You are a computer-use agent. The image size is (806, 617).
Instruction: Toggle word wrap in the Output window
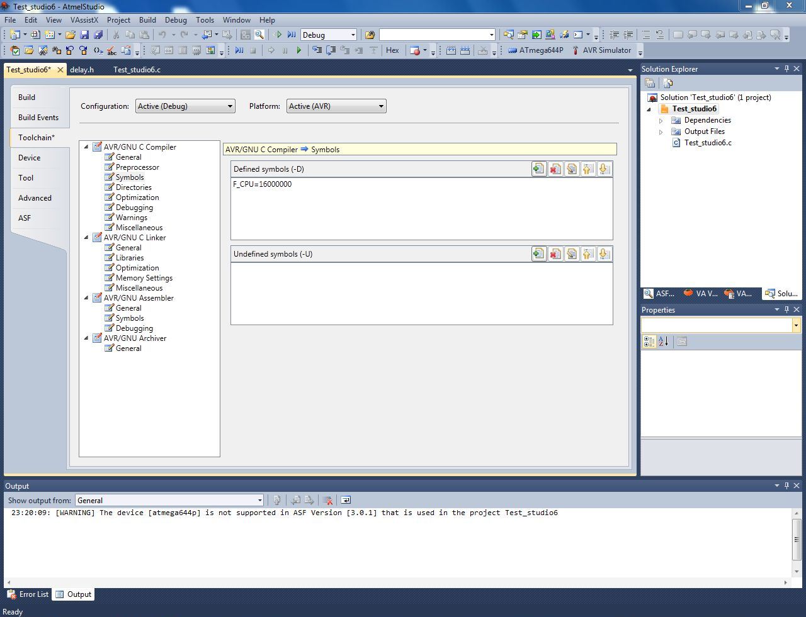tap(345, 500)
